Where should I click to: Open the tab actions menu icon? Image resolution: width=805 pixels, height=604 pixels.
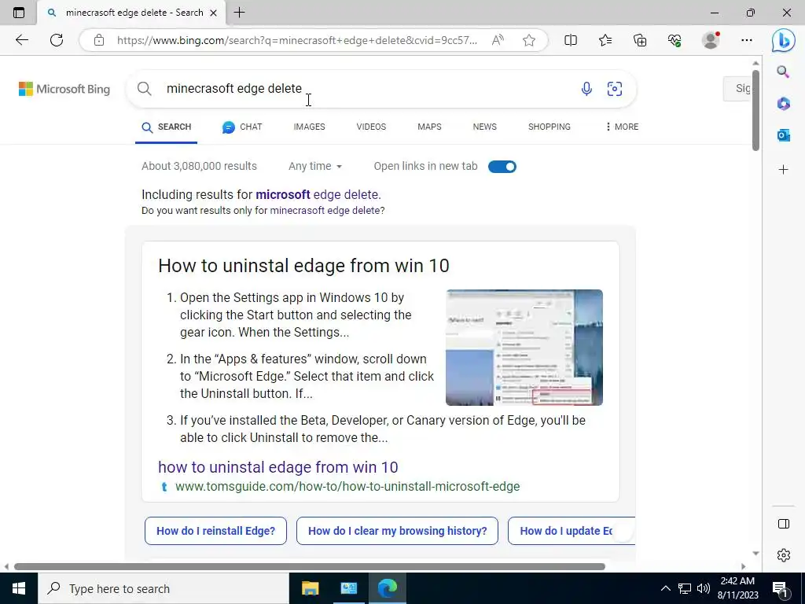(19, 13)
